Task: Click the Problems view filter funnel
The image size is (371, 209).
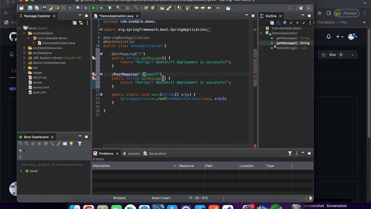Action: click(290, 153)
